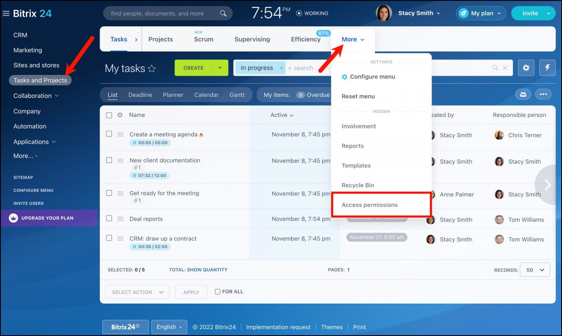
Task: Select Reset menu
Action: pos(358,96)
